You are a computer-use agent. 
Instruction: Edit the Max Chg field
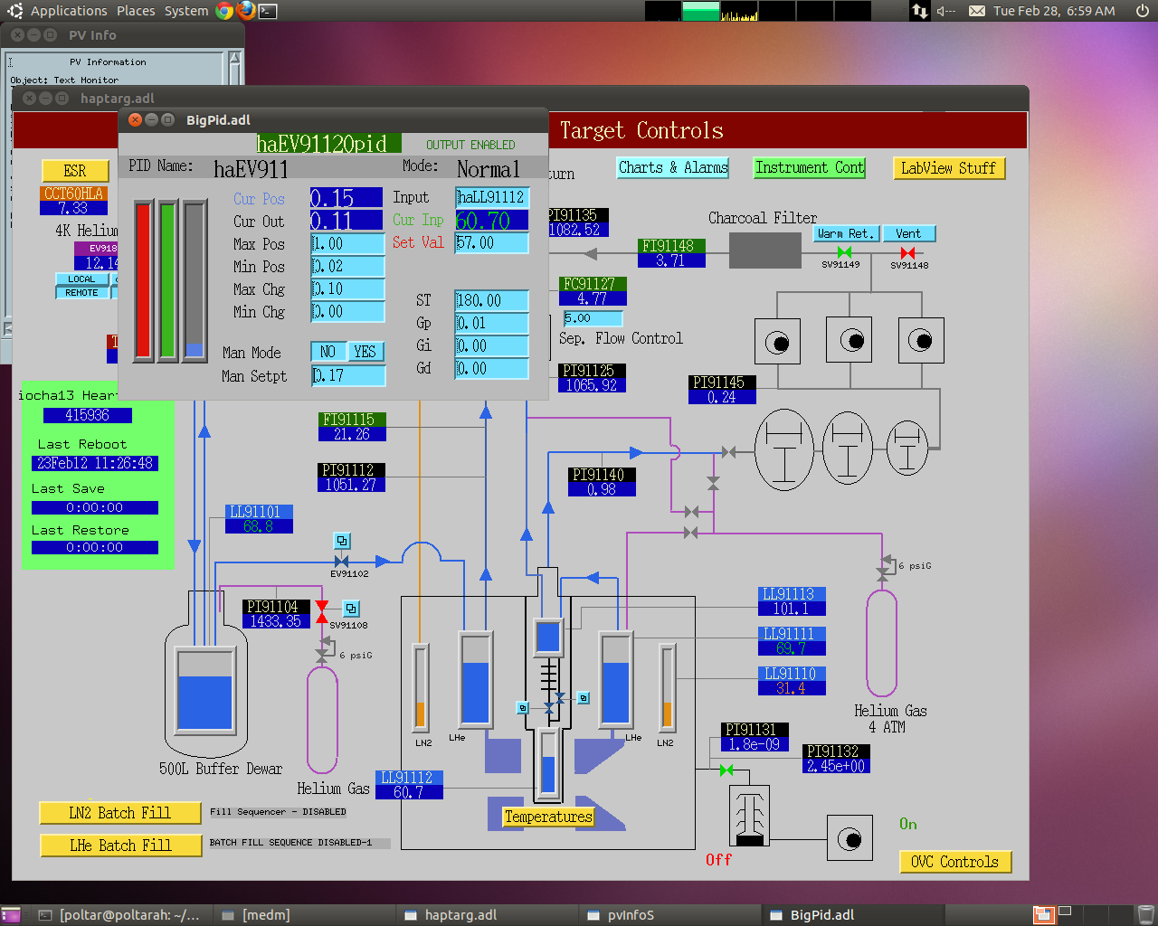tap(348, 289)
